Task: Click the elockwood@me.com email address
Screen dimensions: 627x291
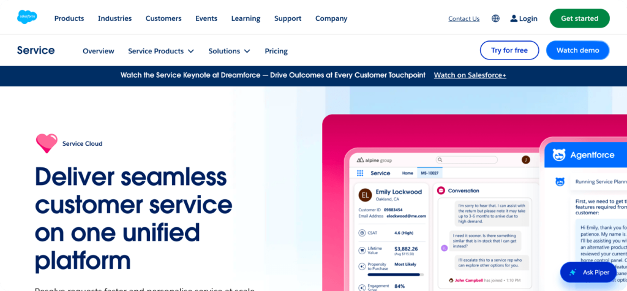Action: point(407,216)
